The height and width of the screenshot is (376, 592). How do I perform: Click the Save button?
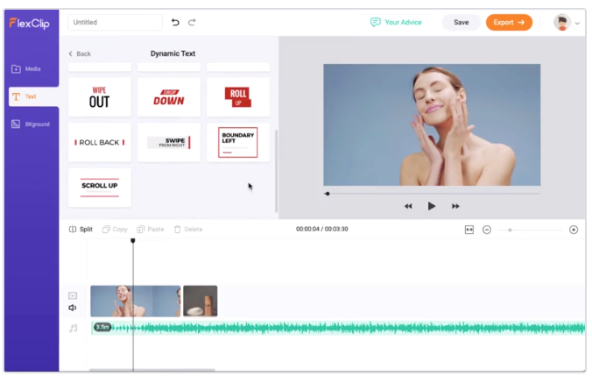pyautogui.click(x=461, y=23)
